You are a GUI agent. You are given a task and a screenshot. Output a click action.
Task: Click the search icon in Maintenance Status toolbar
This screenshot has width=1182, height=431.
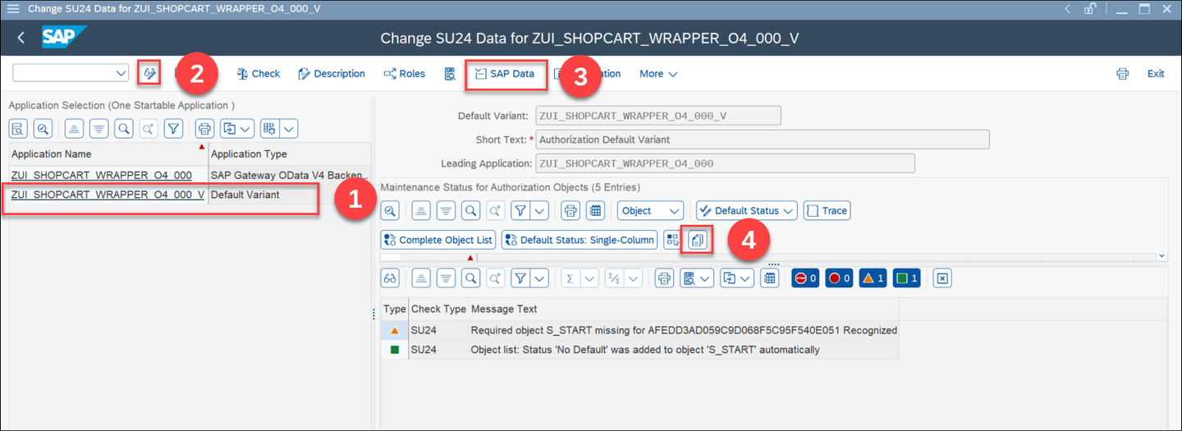click(470, 211)
